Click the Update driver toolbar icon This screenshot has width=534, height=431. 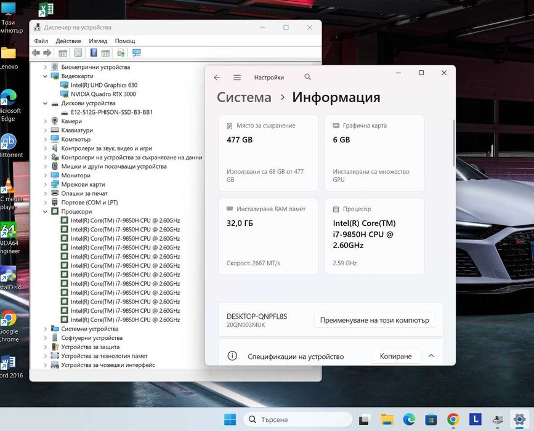point(121,53)
